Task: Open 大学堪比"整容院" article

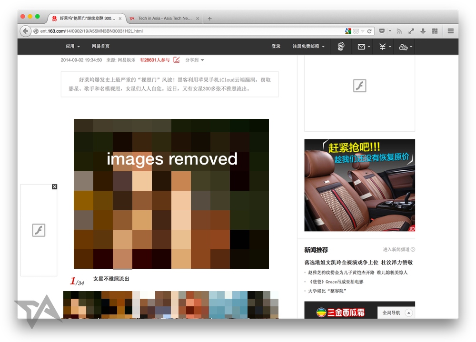Action: click(327, 291)
